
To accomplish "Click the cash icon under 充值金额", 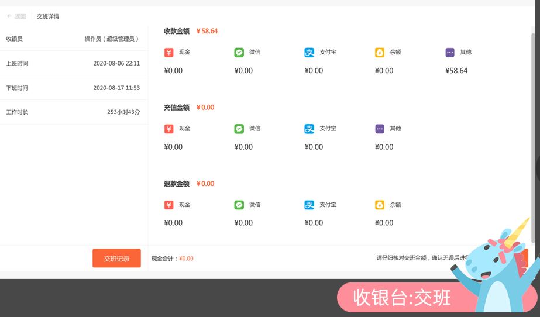I will pos(169,129).
